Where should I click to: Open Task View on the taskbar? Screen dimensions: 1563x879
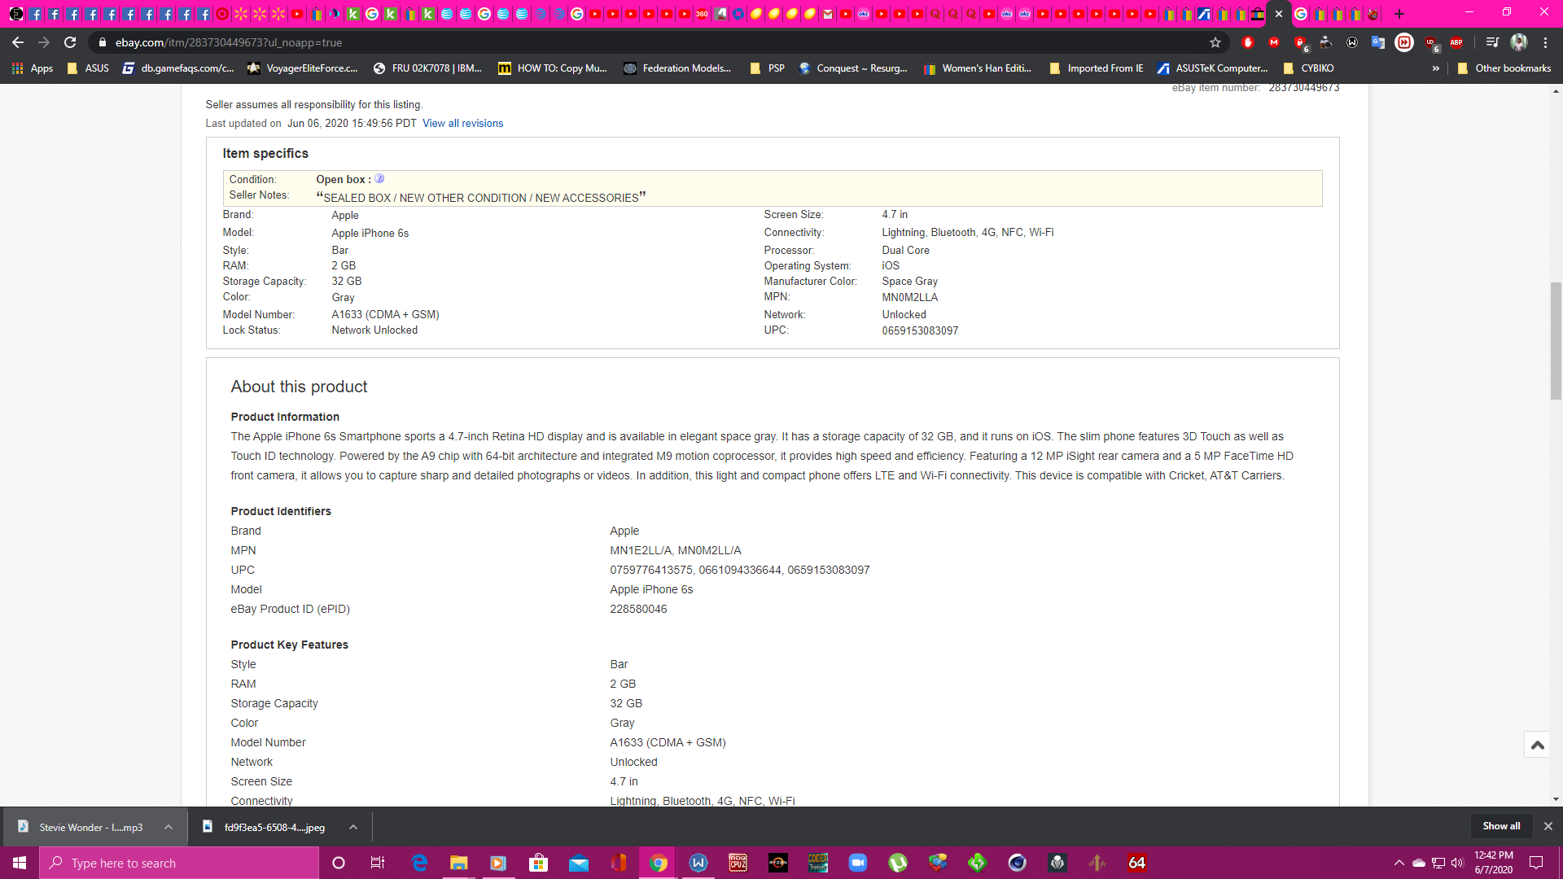(x=378, y=863)
